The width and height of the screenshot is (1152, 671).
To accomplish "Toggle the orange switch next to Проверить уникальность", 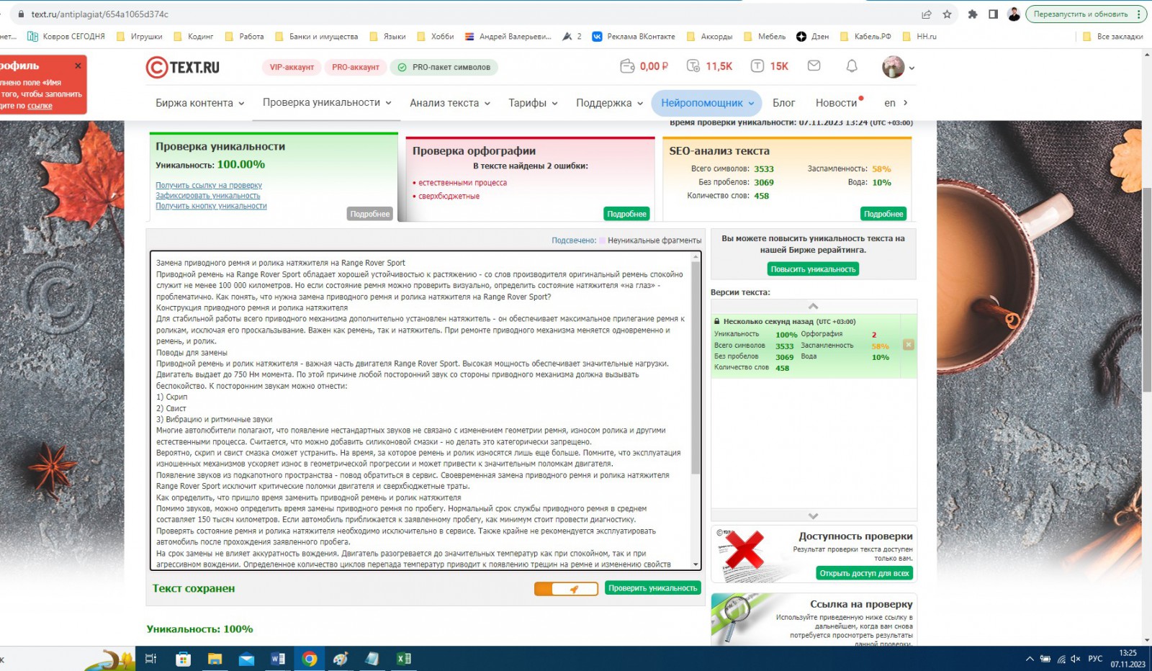I will point(566,589).
